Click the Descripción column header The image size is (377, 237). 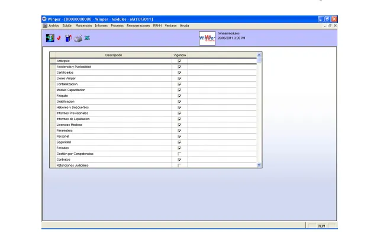(x=114, y=55)
